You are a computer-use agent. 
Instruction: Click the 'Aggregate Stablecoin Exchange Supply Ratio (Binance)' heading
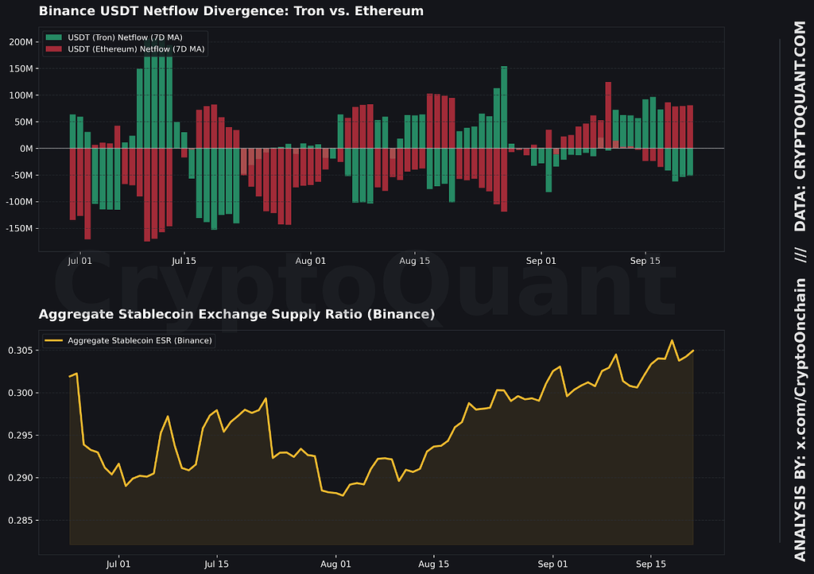pyautogui.click(x=237, y=314)
